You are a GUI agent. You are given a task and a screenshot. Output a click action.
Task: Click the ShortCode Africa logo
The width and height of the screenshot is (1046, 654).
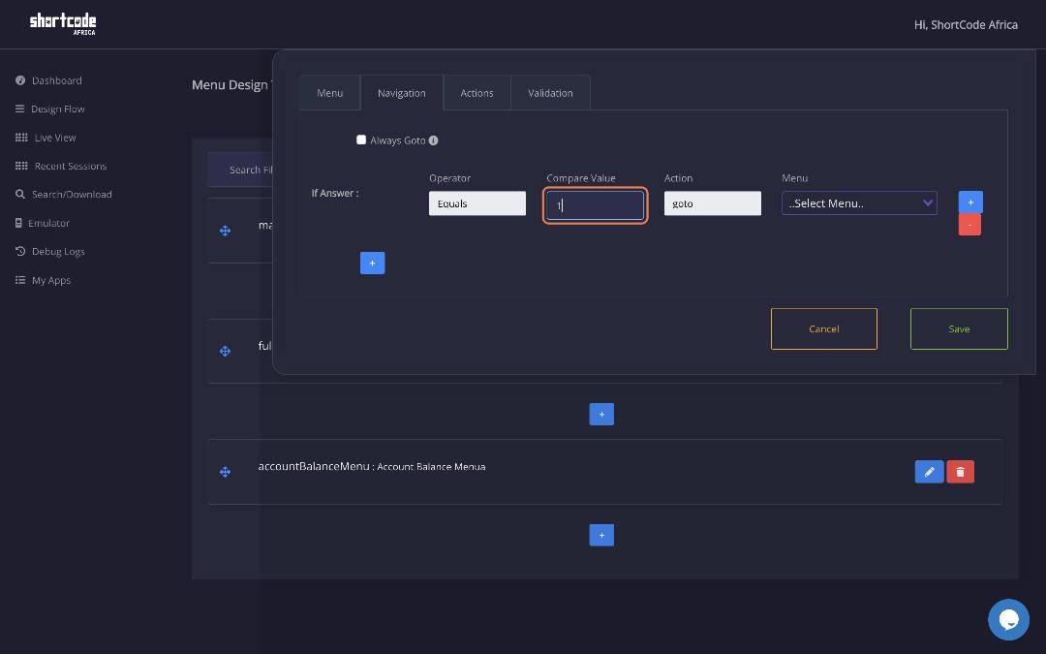click(63, 23)
